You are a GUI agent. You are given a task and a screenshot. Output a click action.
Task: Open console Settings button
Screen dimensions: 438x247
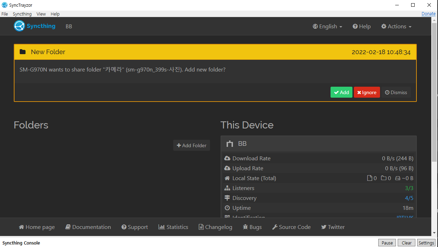(x=426, y=243)
